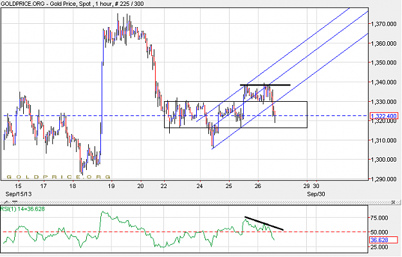Screen dimensions: 402x257
Task: Click the 50.000 RSI axis label
Action: point(379,233)
